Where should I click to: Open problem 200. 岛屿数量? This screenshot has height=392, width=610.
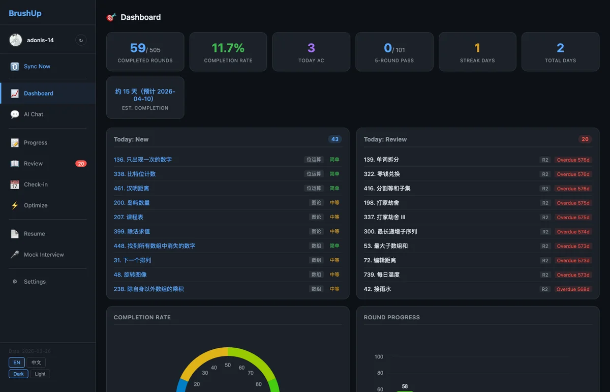[132, 203]
